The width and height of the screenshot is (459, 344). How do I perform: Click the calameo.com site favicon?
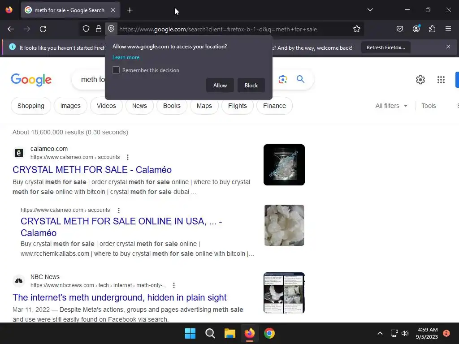pyautogui.click(x=19, y=153)
